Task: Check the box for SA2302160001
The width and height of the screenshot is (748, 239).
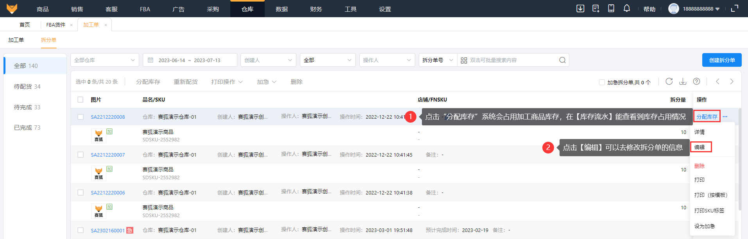Action: pos(81,230)
